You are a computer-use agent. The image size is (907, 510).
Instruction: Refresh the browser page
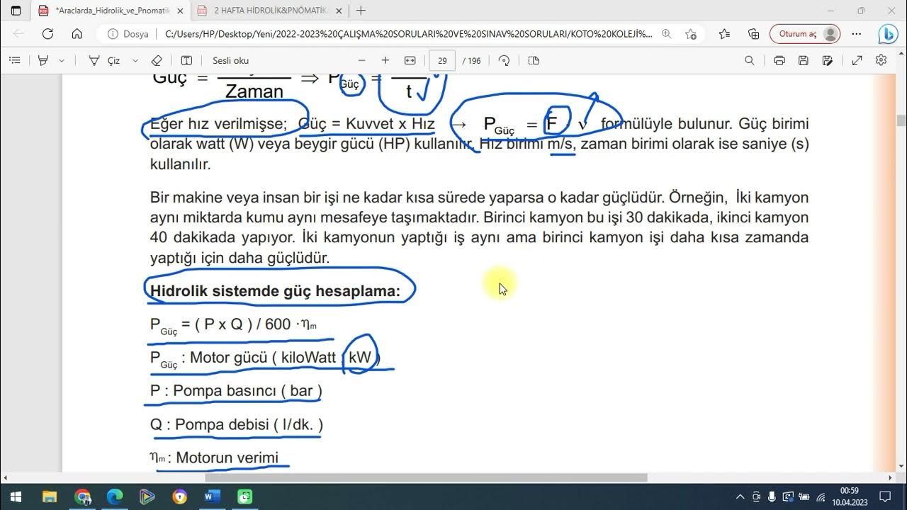coord(47,33)
